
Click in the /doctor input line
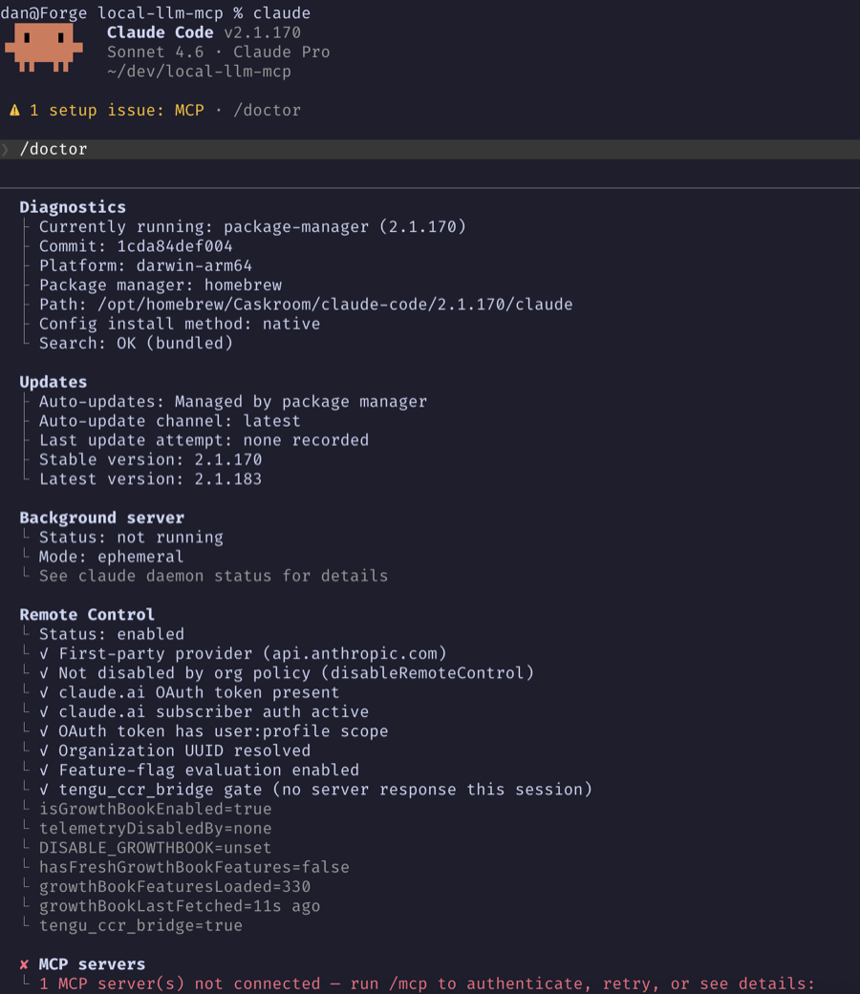tap(430, 149)
